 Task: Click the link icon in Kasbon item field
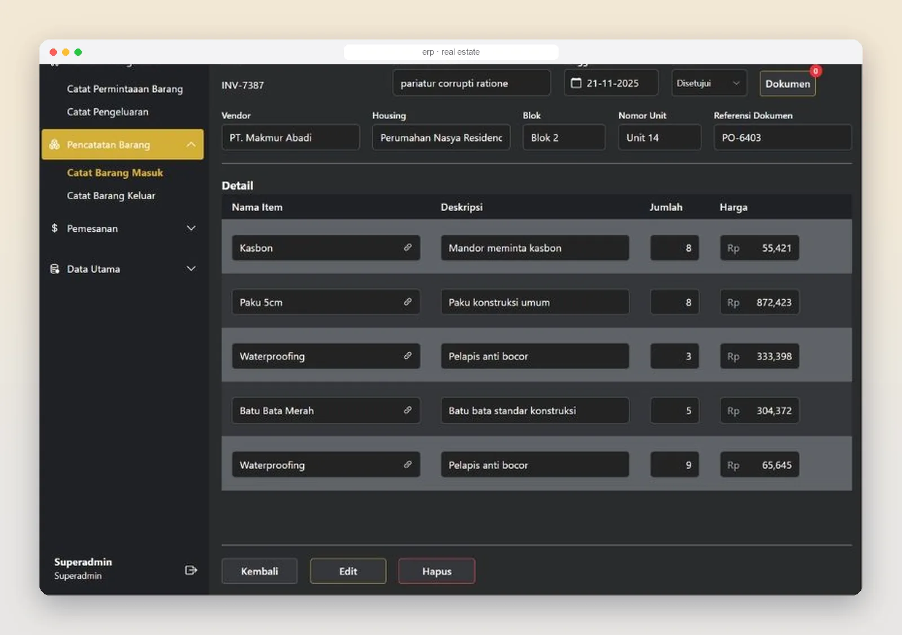(x=408, y=248)
